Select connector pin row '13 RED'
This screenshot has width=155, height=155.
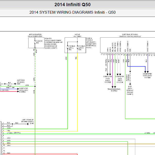(x=7, y=153)
